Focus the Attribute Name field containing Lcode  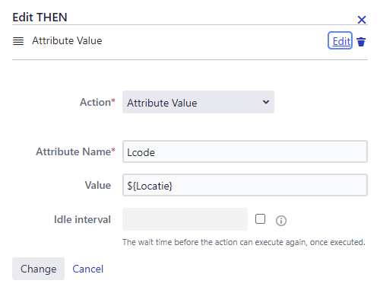(245, 151)
